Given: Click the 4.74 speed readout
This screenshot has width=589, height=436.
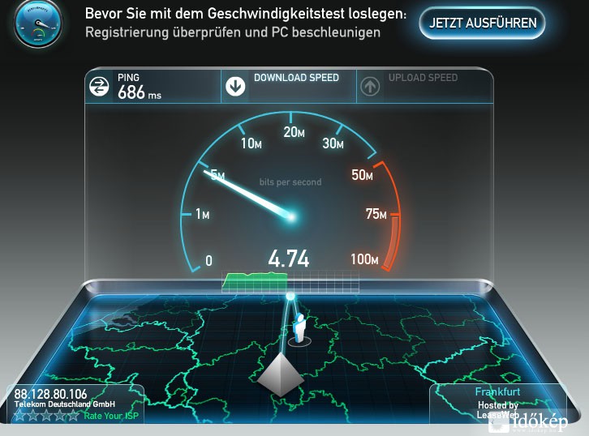Looking at the screenshot, I should (x=289, y=259).
